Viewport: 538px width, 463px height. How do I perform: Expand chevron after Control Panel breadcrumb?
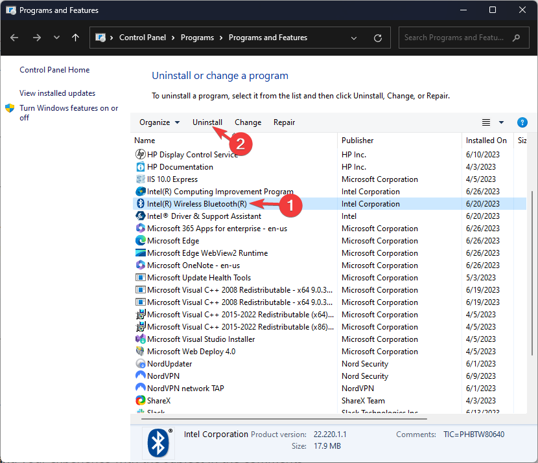coord(173,38)
